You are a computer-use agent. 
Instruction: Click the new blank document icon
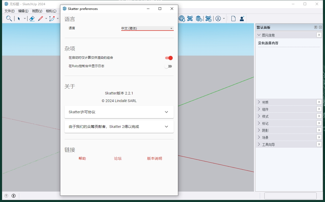click(x=233, y=19)
